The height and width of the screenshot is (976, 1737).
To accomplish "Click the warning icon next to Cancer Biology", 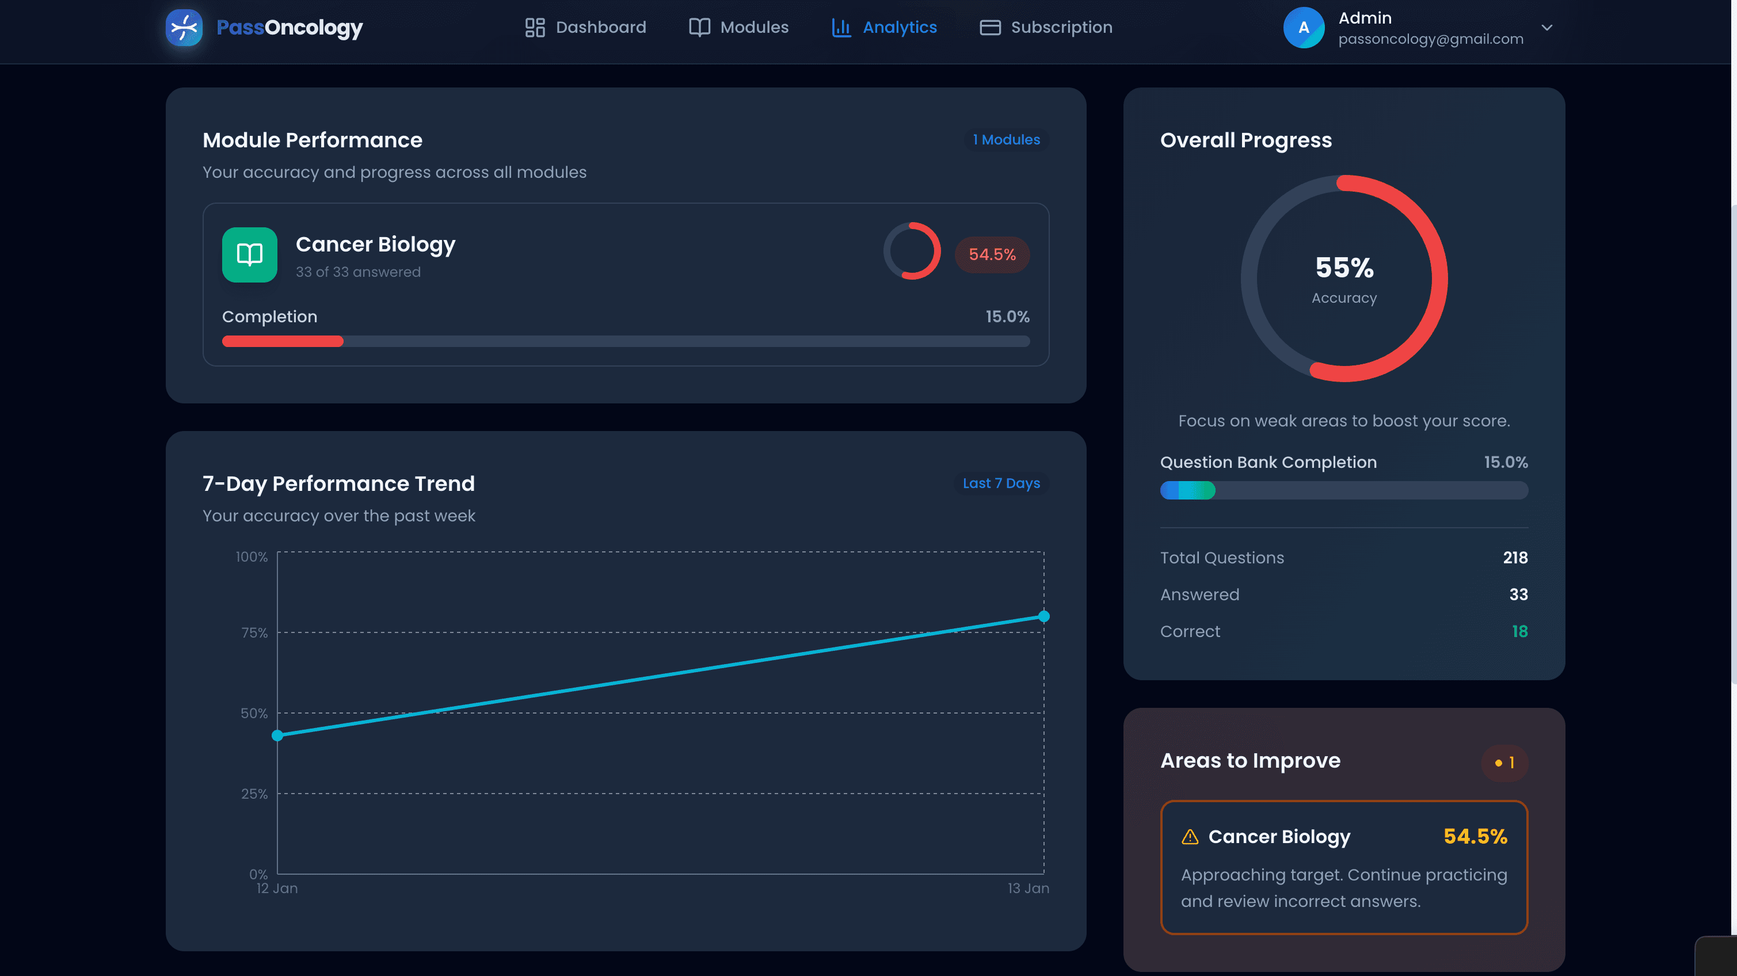I will click(x=1189, y=837).
